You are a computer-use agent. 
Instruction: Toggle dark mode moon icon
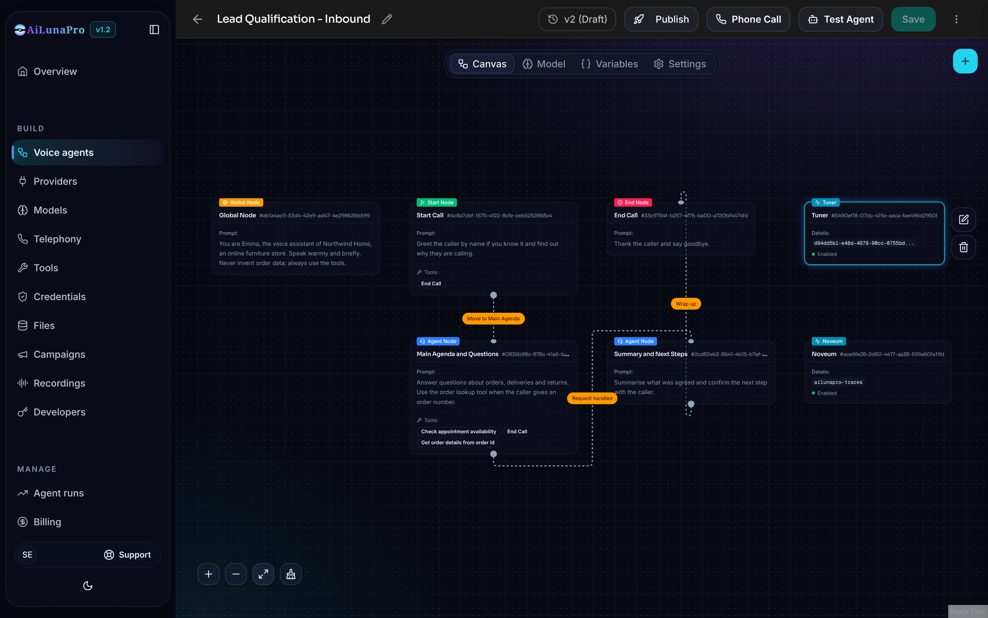point(88,585)
